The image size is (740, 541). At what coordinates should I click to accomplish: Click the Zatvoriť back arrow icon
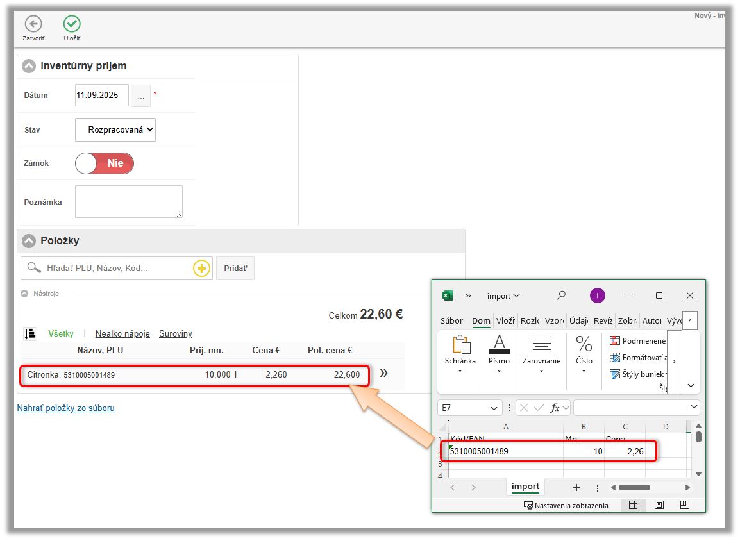click(x=33, y=24)
